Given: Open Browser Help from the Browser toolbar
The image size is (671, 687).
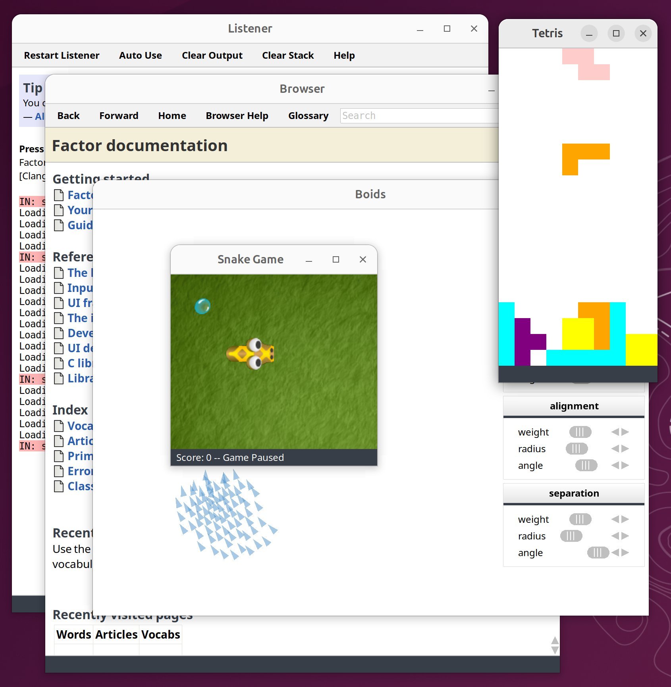Looking at the screenshot, I should pyautogui.click(x=237, y=115).
